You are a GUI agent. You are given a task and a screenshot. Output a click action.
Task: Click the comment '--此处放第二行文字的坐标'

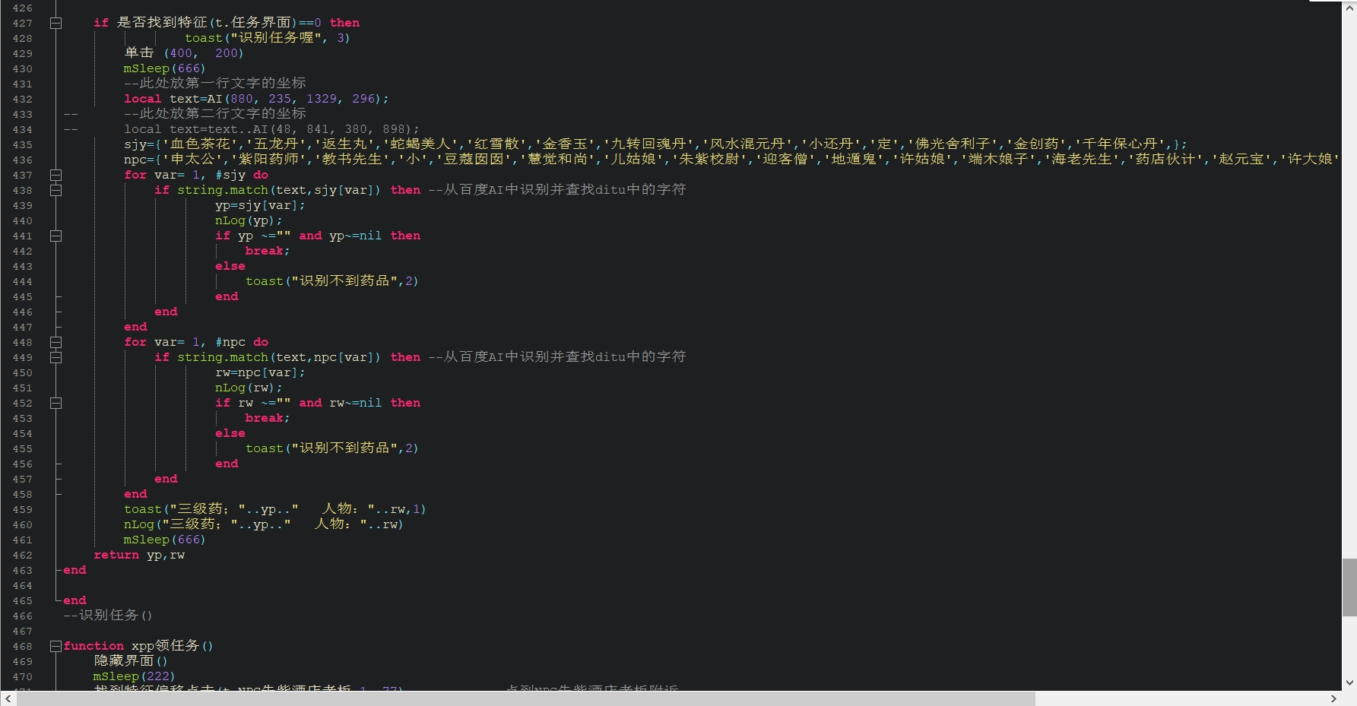[x=215, y=114]
